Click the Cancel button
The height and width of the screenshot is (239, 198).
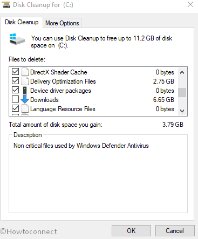(x=175, y=230)
